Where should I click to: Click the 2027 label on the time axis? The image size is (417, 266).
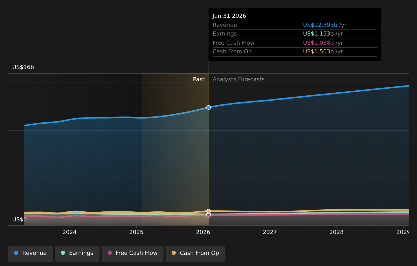[x=270, y=232]
